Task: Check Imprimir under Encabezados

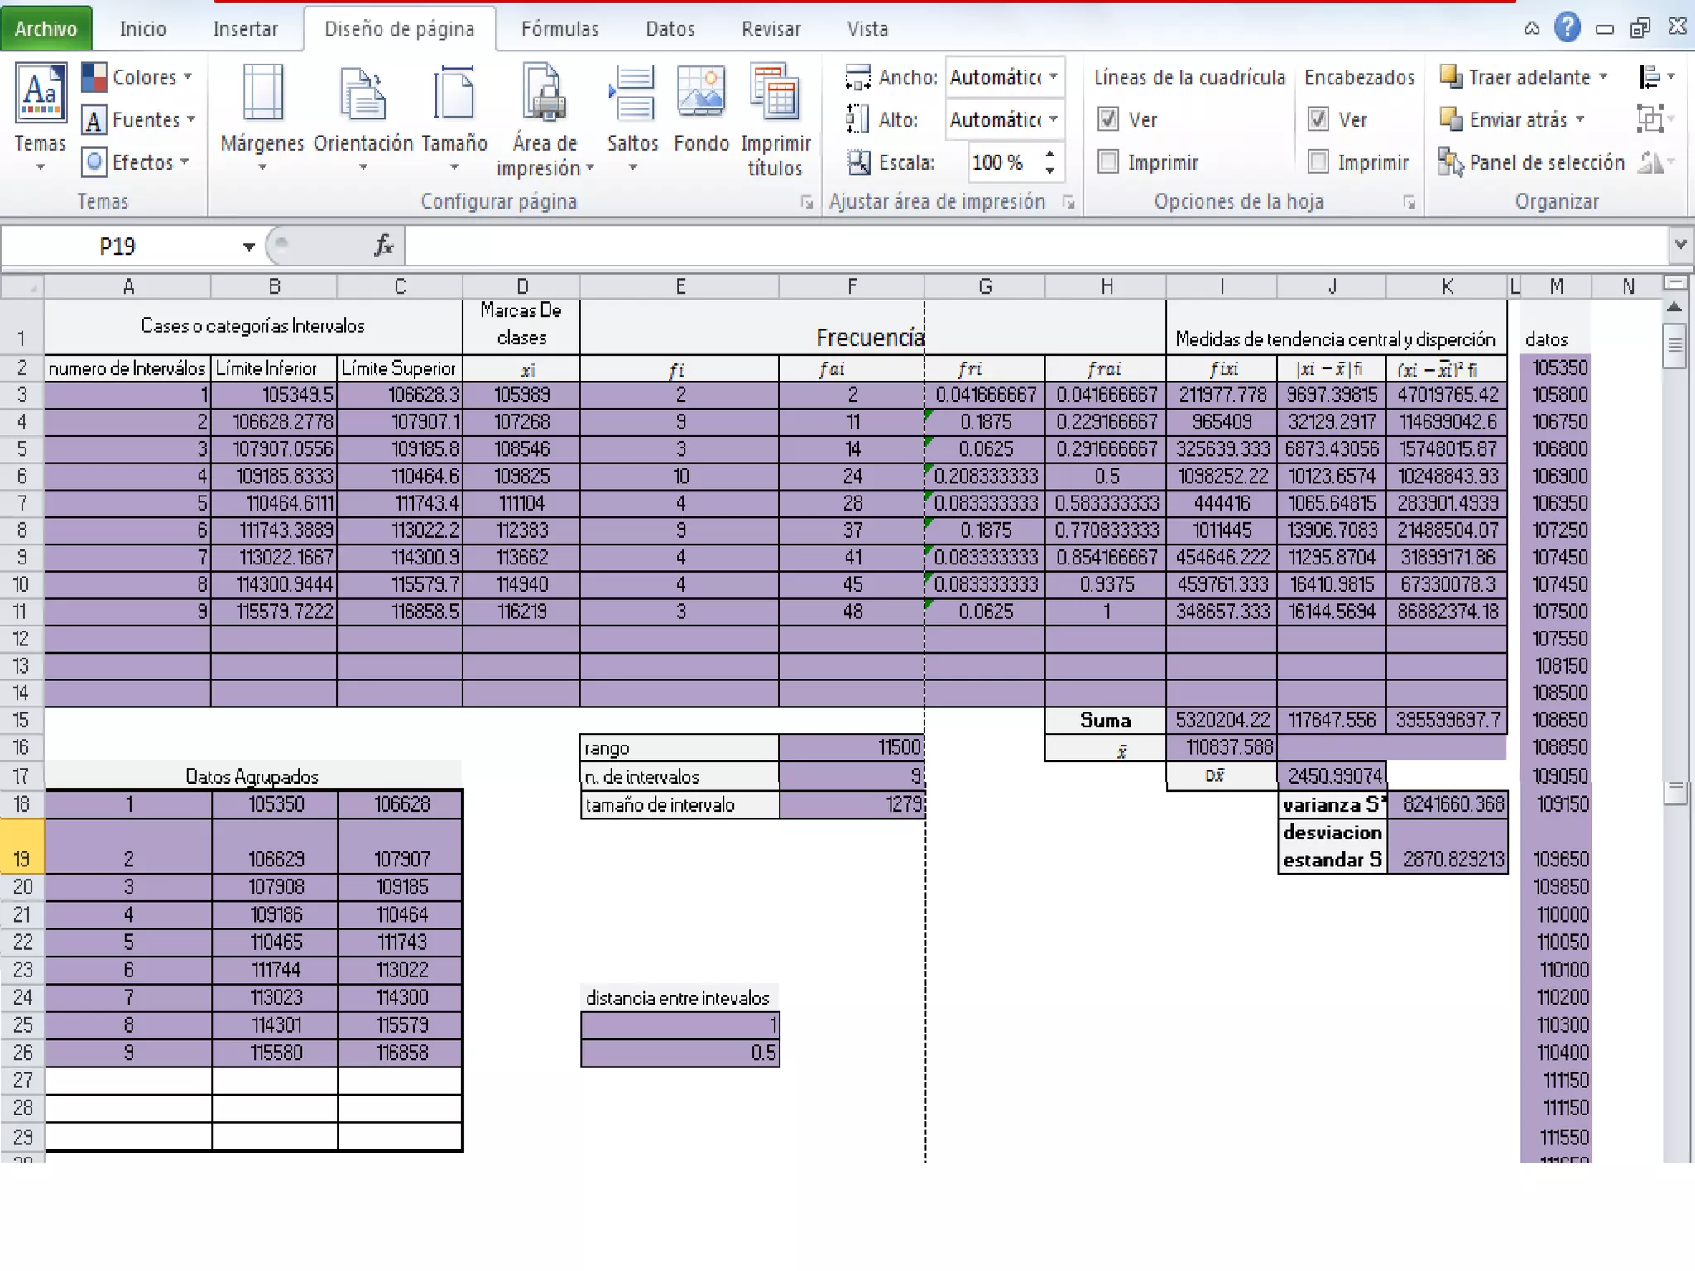Action: pyautogui.click(x=1318, y=162)
